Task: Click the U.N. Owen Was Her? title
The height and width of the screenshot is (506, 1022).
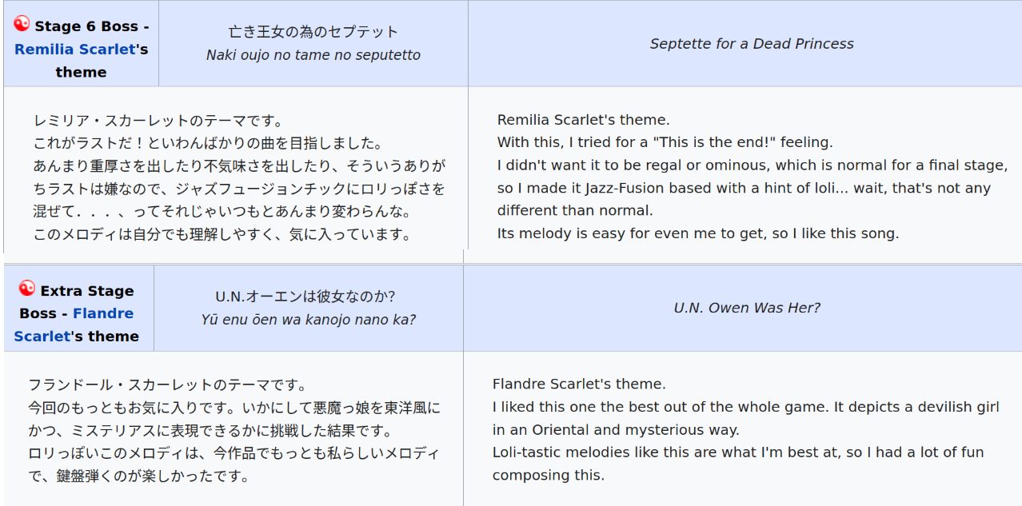Action: click(x=747, y=308)
